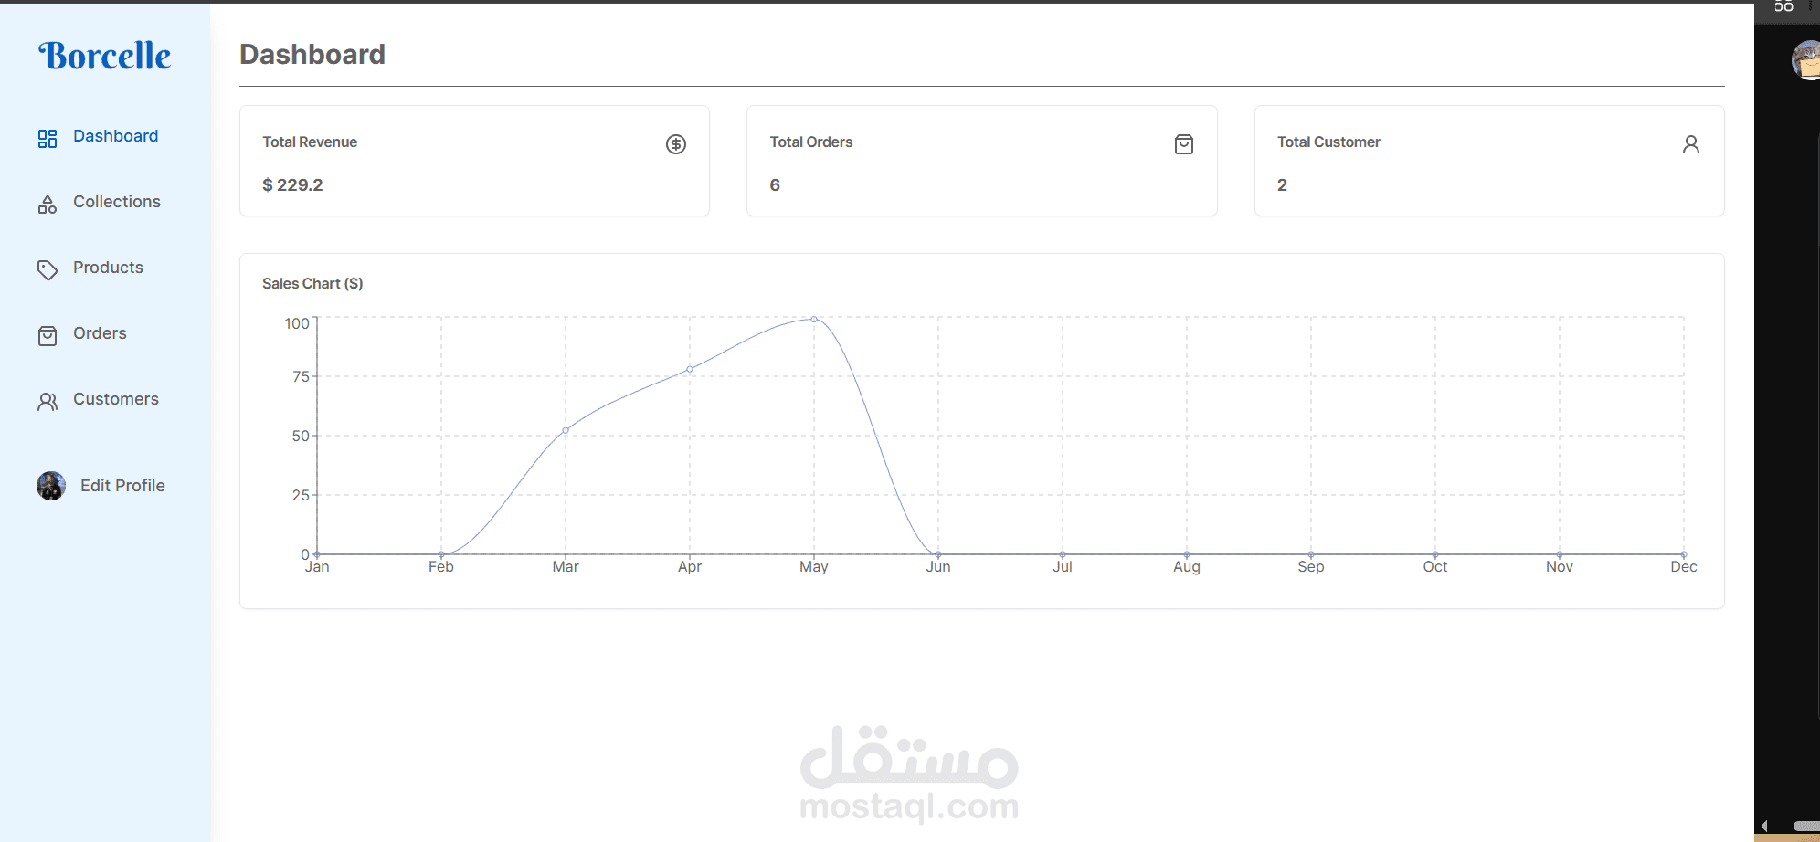
Task: Click the Aug label on chart axis
Action: point(1187,566)
